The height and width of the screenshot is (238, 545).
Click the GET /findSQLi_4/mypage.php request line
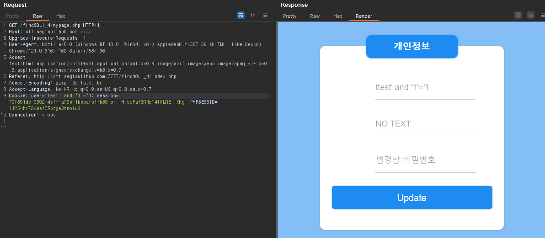tap(57, 26)
